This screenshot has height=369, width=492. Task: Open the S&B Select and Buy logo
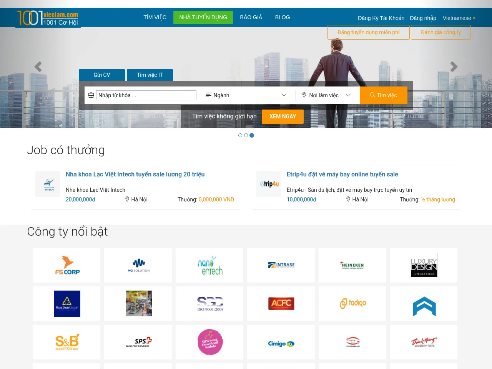[66, 342]
